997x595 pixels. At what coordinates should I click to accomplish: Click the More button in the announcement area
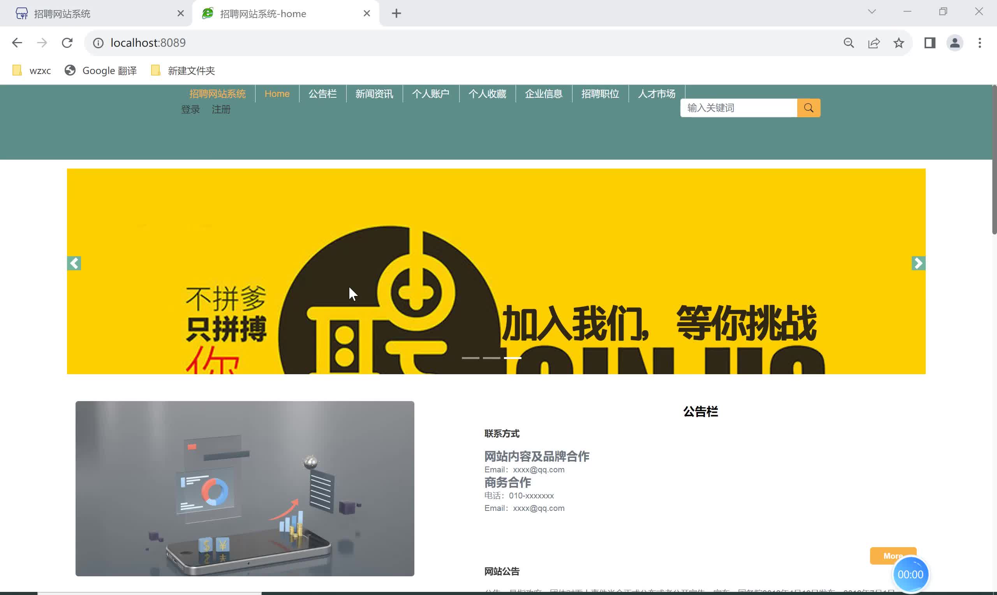893,556
